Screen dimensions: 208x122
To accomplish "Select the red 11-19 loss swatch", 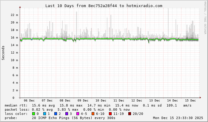I will [x=110, y=114].
